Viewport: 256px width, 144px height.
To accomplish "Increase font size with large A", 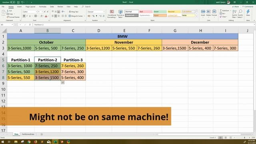I will 45,12.
